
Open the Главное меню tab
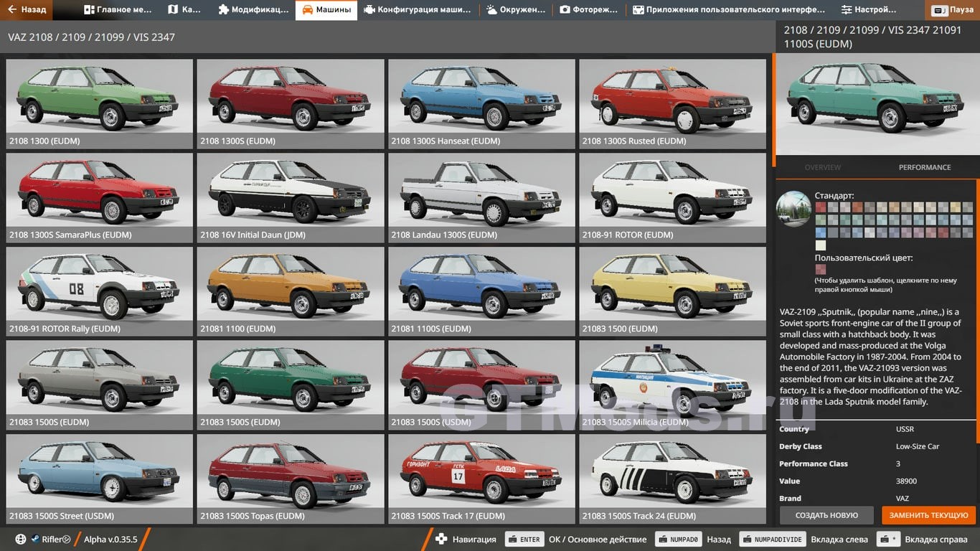(118, 10)
